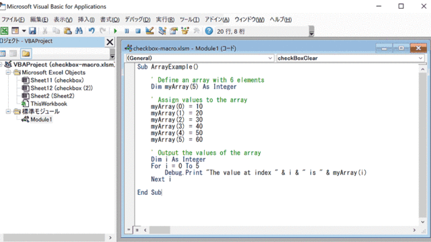Open the ウィンドウ(W) menu
The width and height of the screenshot is (431, 242).
249,19
